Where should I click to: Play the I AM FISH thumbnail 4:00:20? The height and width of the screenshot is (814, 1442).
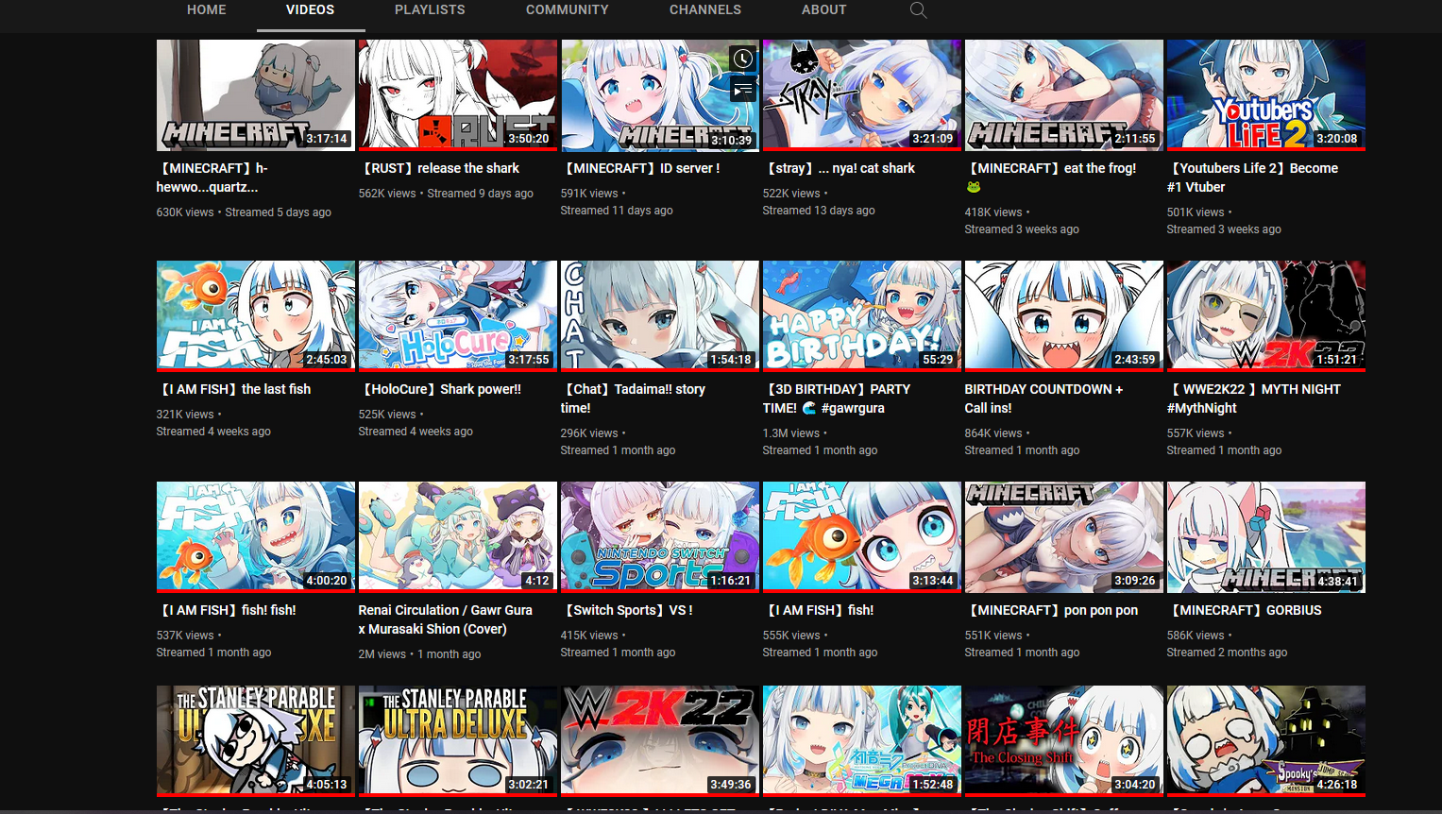(x=256, y=537)
